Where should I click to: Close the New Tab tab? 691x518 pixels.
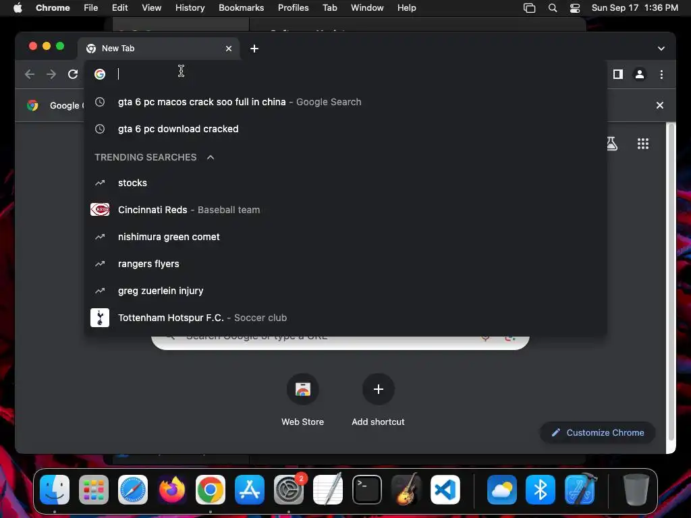click(228, 49)
